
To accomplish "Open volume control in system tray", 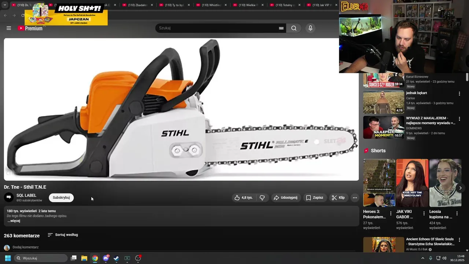I will [444, 258].
